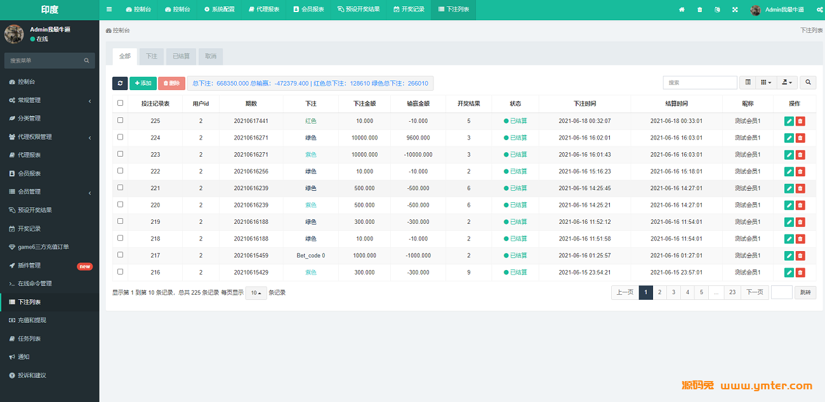Check the checkbox for record 221
The image size is (825, 402).
pyautogui.click(x=121, y=188)
